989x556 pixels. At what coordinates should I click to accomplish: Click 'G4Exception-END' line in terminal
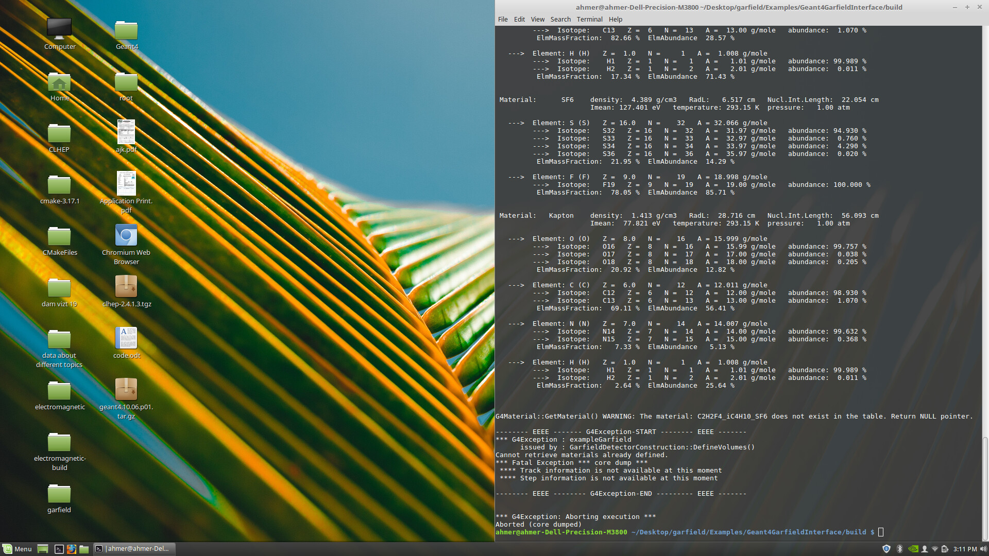(621, 494)
